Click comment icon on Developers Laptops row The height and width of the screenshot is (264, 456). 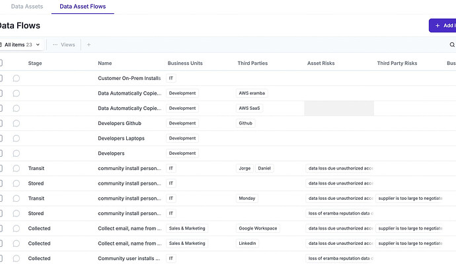point(17,138)
